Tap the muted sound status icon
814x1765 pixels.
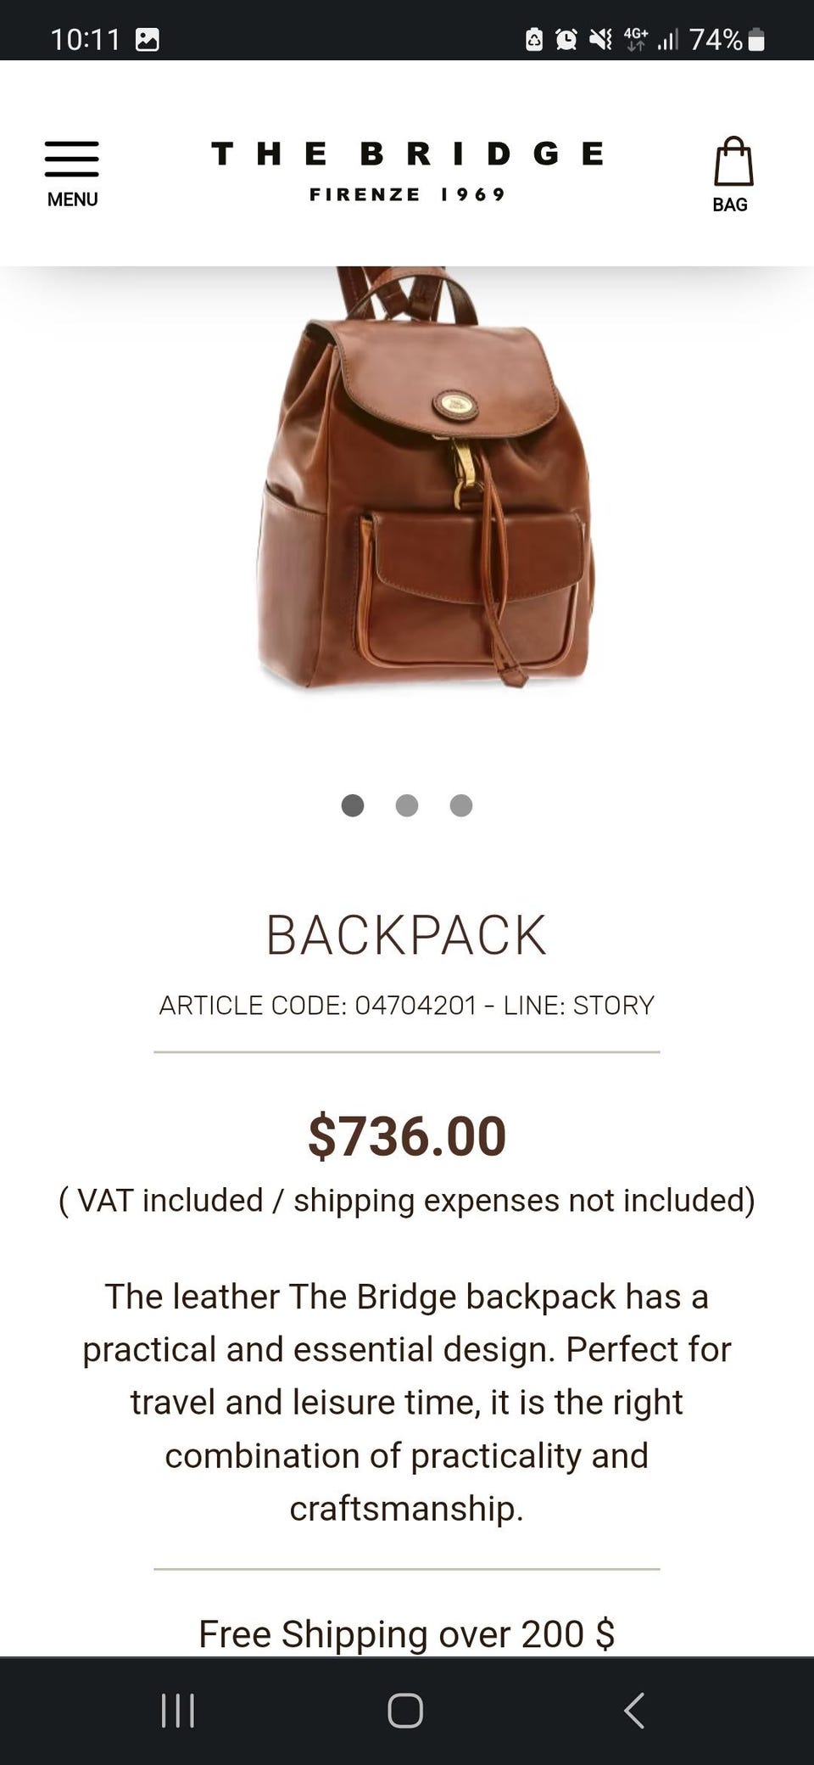click(x=600, y=39)
